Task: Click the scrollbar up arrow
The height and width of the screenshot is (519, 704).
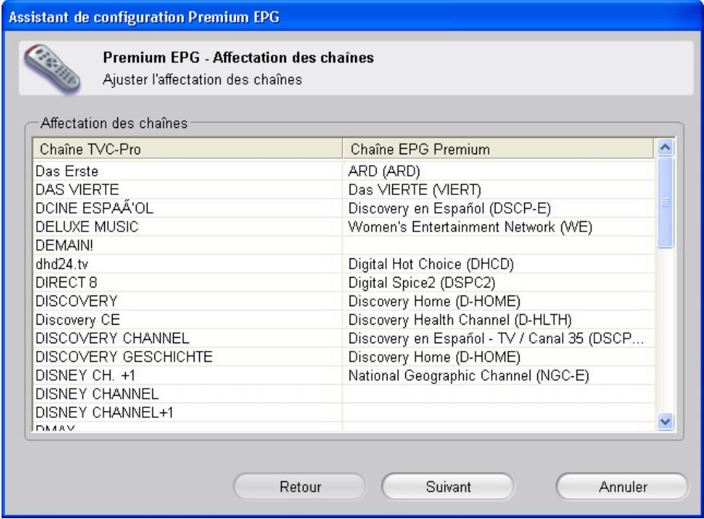Action: click(665, 147)
